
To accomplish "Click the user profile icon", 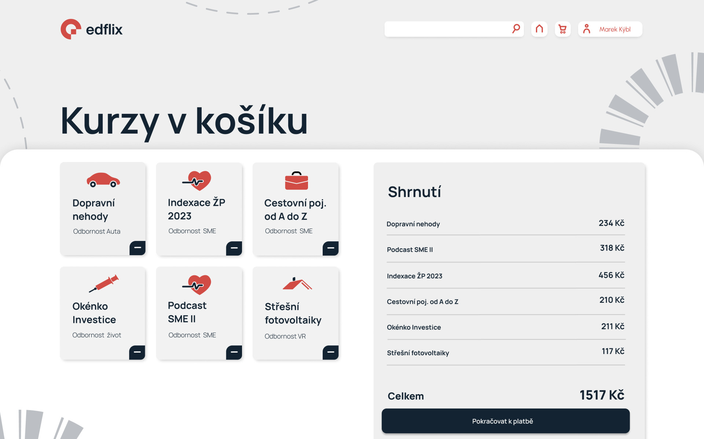I will point(586,29).
